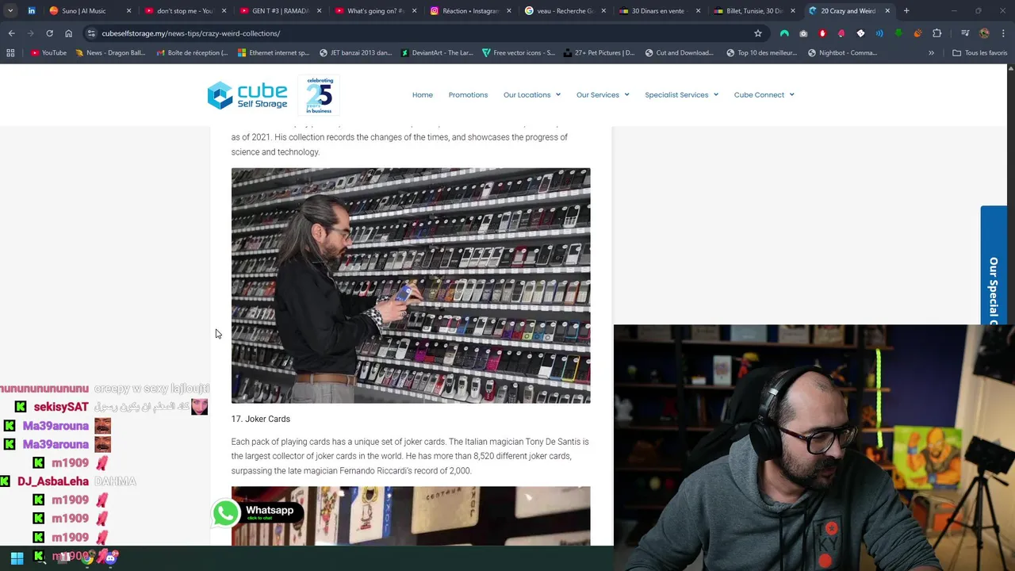Viewport: 1015px width, 571px height.
Task: Click the WhatsApp chat button
Action: 258,512
